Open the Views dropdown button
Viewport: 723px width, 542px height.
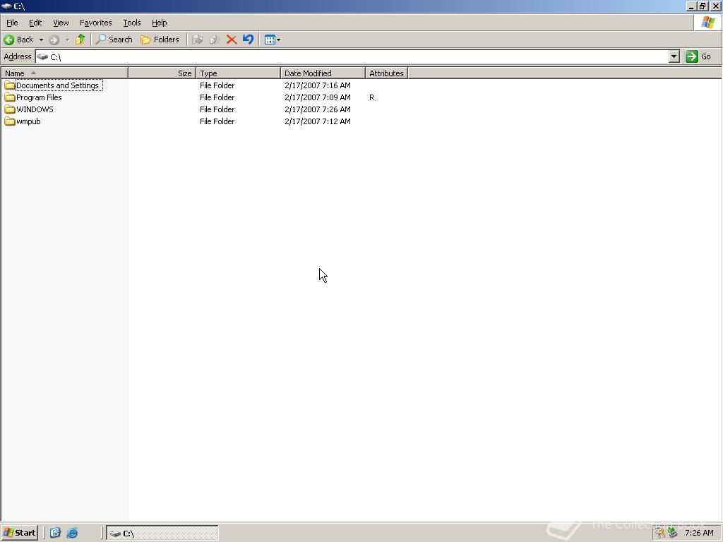(273, 40)
